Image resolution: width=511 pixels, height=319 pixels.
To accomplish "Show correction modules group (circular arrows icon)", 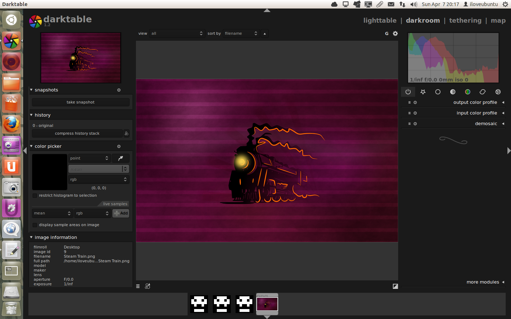I will tap(483, 92).
